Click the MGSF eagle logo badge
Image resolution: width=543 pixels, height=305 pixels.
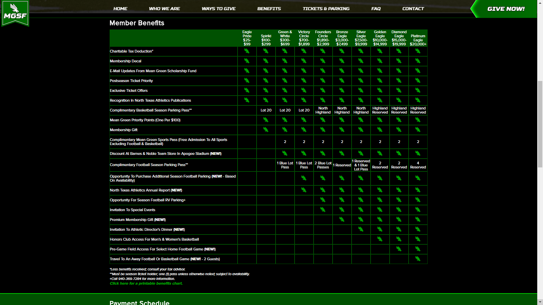pos(15,13)
